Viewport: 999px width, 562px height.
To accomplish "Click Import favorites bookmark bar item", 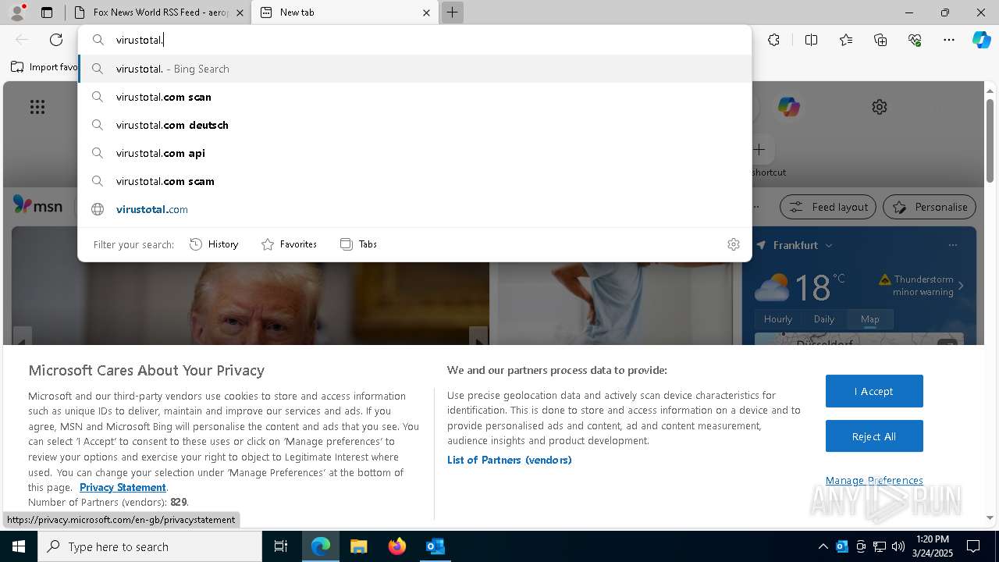I will 44,67.
